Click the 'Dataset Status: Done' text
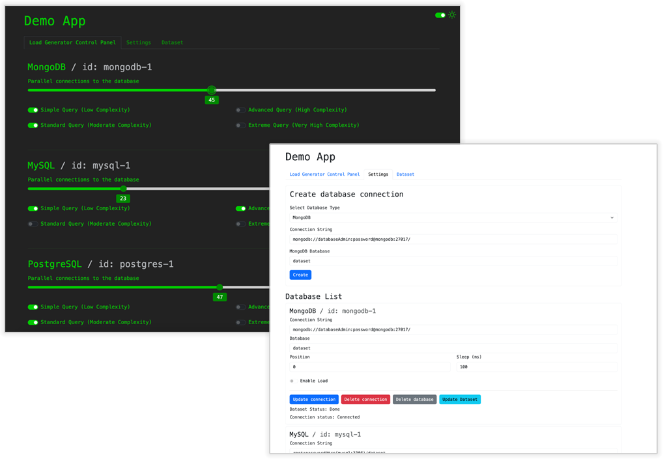667x466 pixels. point(315,409)
